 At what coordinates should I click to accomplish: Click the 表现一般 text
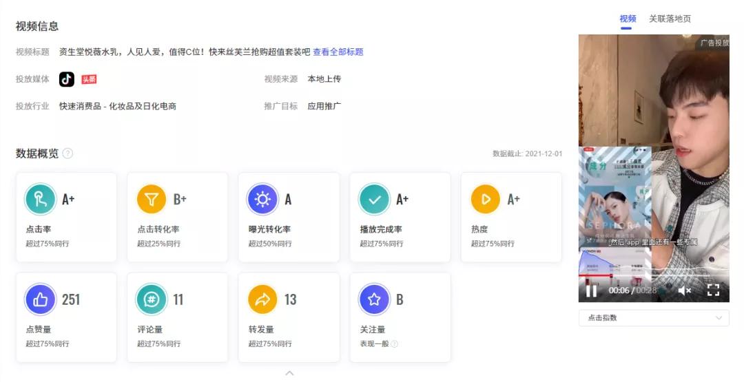tap(374, 343)
